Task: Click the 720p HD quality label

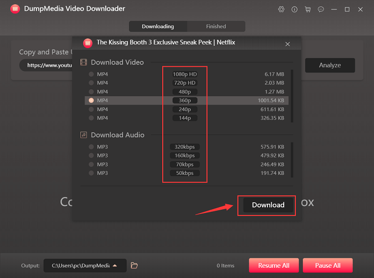Action: [185, 83]
